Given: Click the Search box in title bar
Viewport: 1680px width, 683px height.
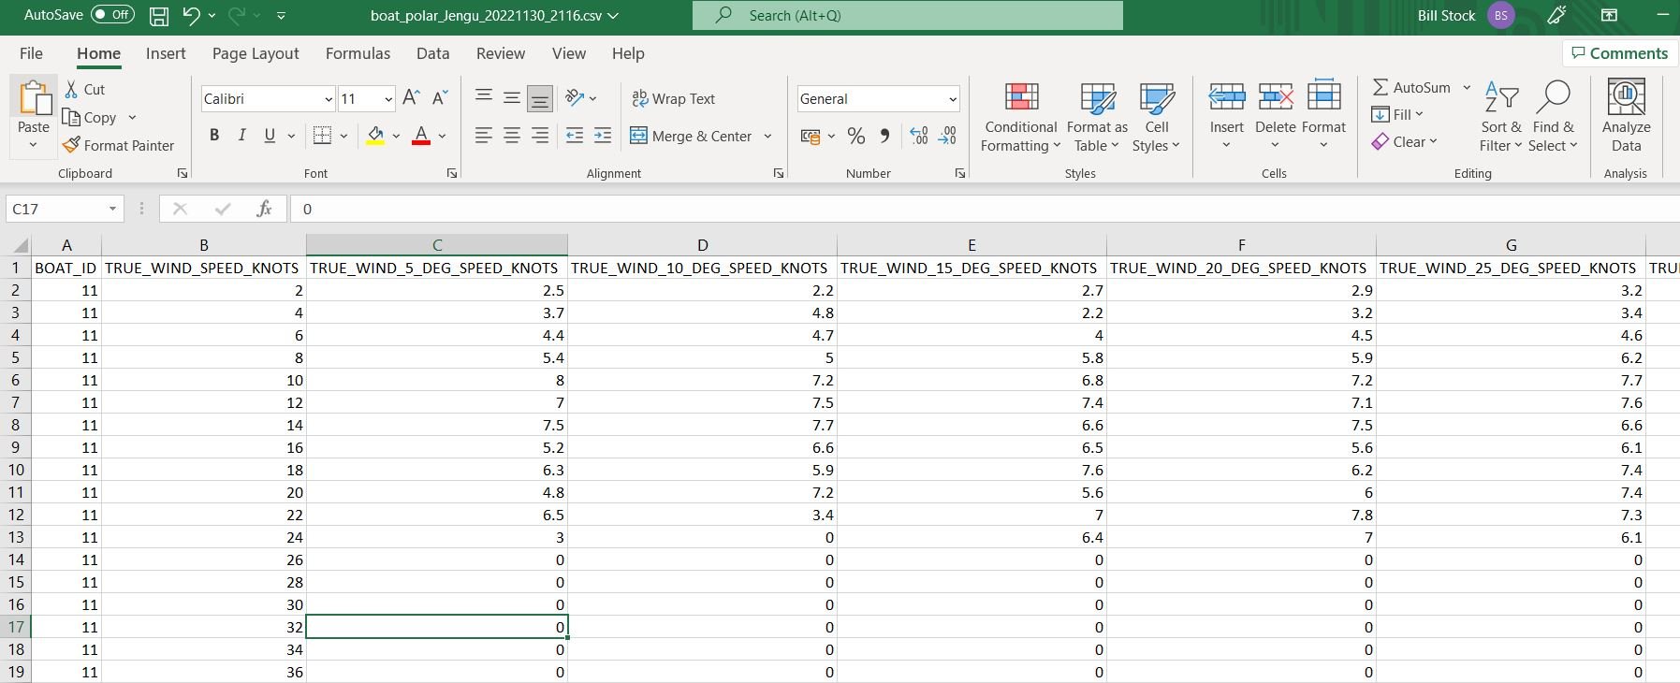Looking at the screenshot, I should point(907,16).
